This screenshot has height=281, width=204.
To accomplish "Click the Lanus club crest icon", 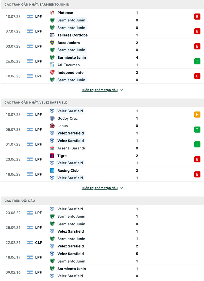I will coord(52,126).
